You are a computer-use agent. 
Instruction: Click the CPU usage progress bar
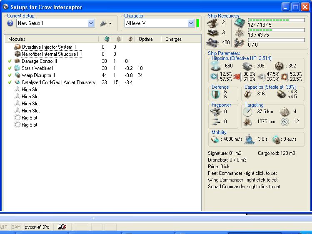(x=276, y=20)
